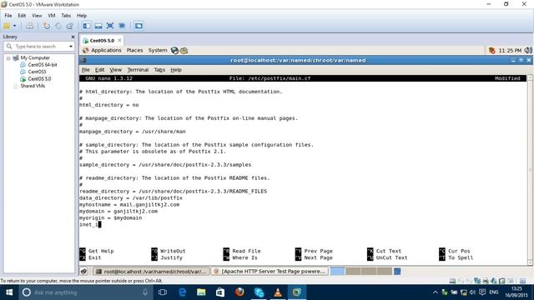534x300 pixels.
Task: Open the library search filter dropdown
Action: [x=71, y=47]
